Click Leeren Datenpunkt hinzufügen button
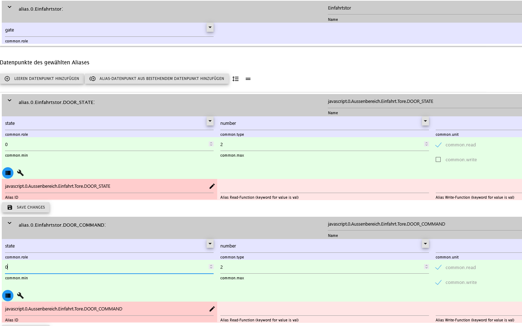 (42, 79)
